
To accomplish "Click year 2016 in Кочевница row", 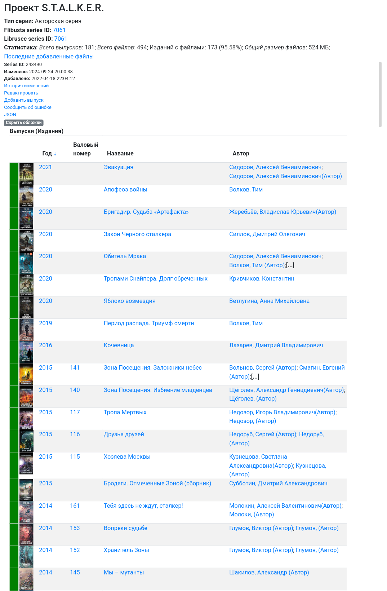I will (45, 345).
